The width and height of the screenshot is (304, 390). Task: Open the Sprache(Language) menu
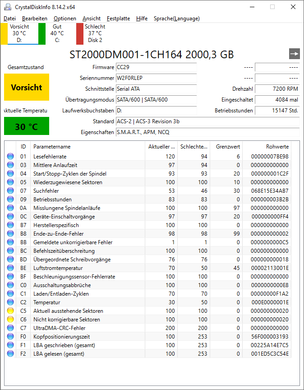[177, 19]
